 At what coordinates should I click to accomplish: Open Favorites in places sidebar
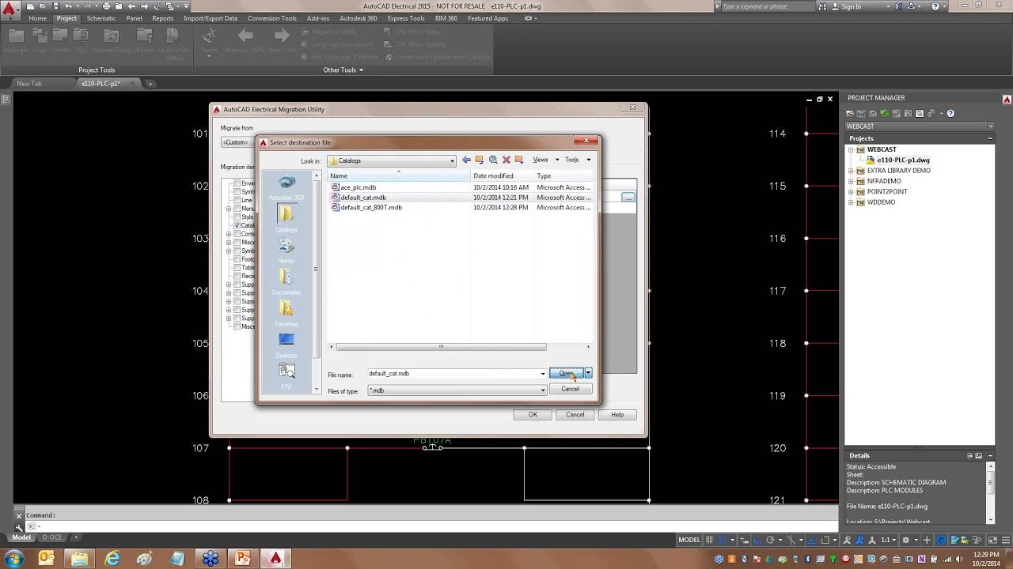click(x=286, y=314)
